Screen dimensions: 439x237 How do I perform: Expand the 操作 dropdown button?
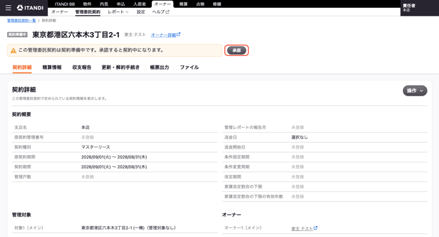click(415, 90)
